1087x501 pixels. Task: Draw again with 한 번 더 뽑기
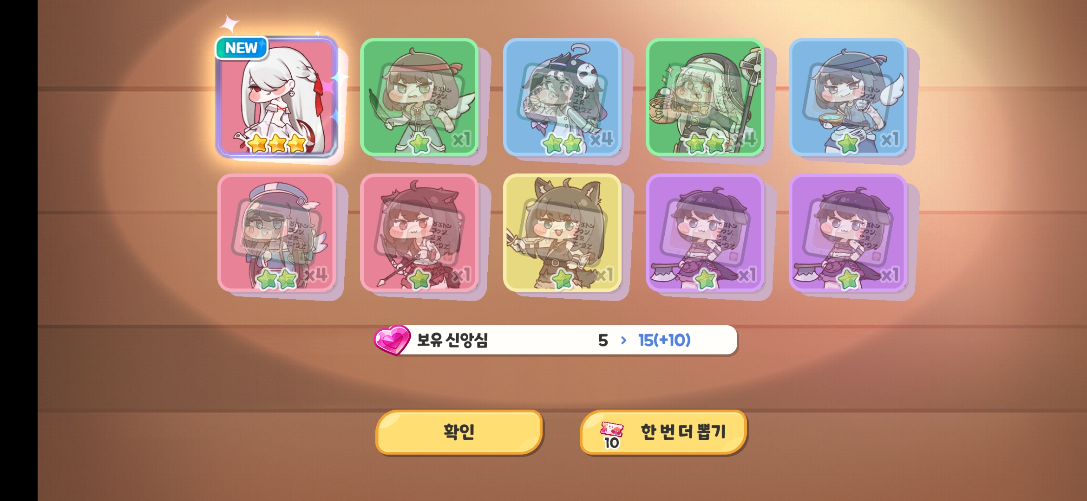(x=663, y=432)
